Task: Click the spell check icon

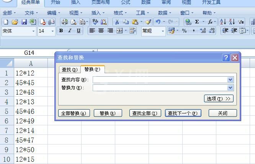Action: (95, 22)
